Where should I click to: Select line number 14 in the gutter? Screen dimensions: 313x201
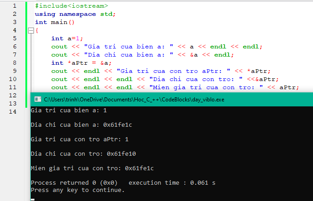pyautogui.click(x=13, y=111)
